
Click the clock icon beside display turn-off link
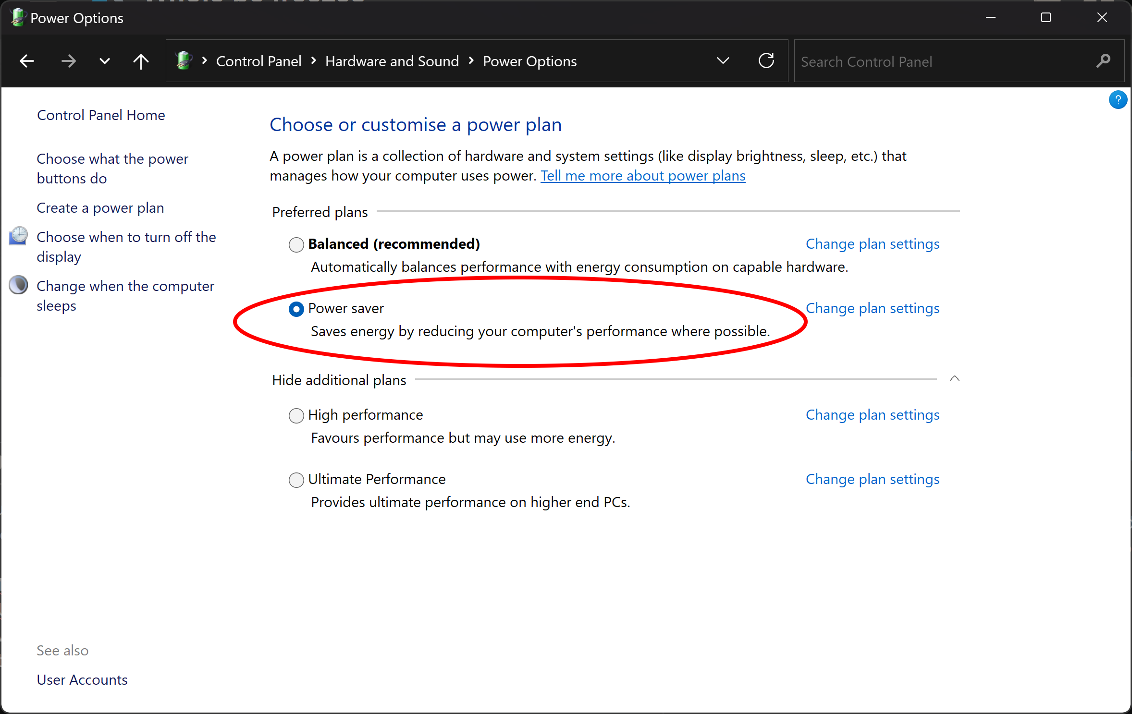click(18, 236)
